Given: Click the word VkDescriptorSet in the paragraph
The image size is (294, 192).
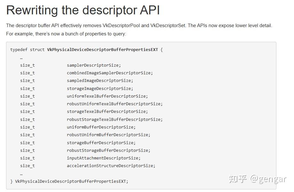Looking at the screenshot, I should 168,26.
